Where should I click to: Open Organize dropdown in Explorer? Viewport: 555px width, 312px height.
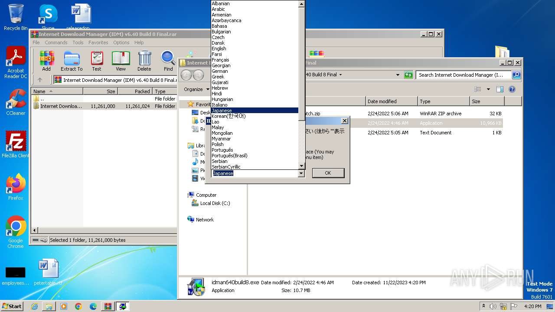[x=196, y=89]
